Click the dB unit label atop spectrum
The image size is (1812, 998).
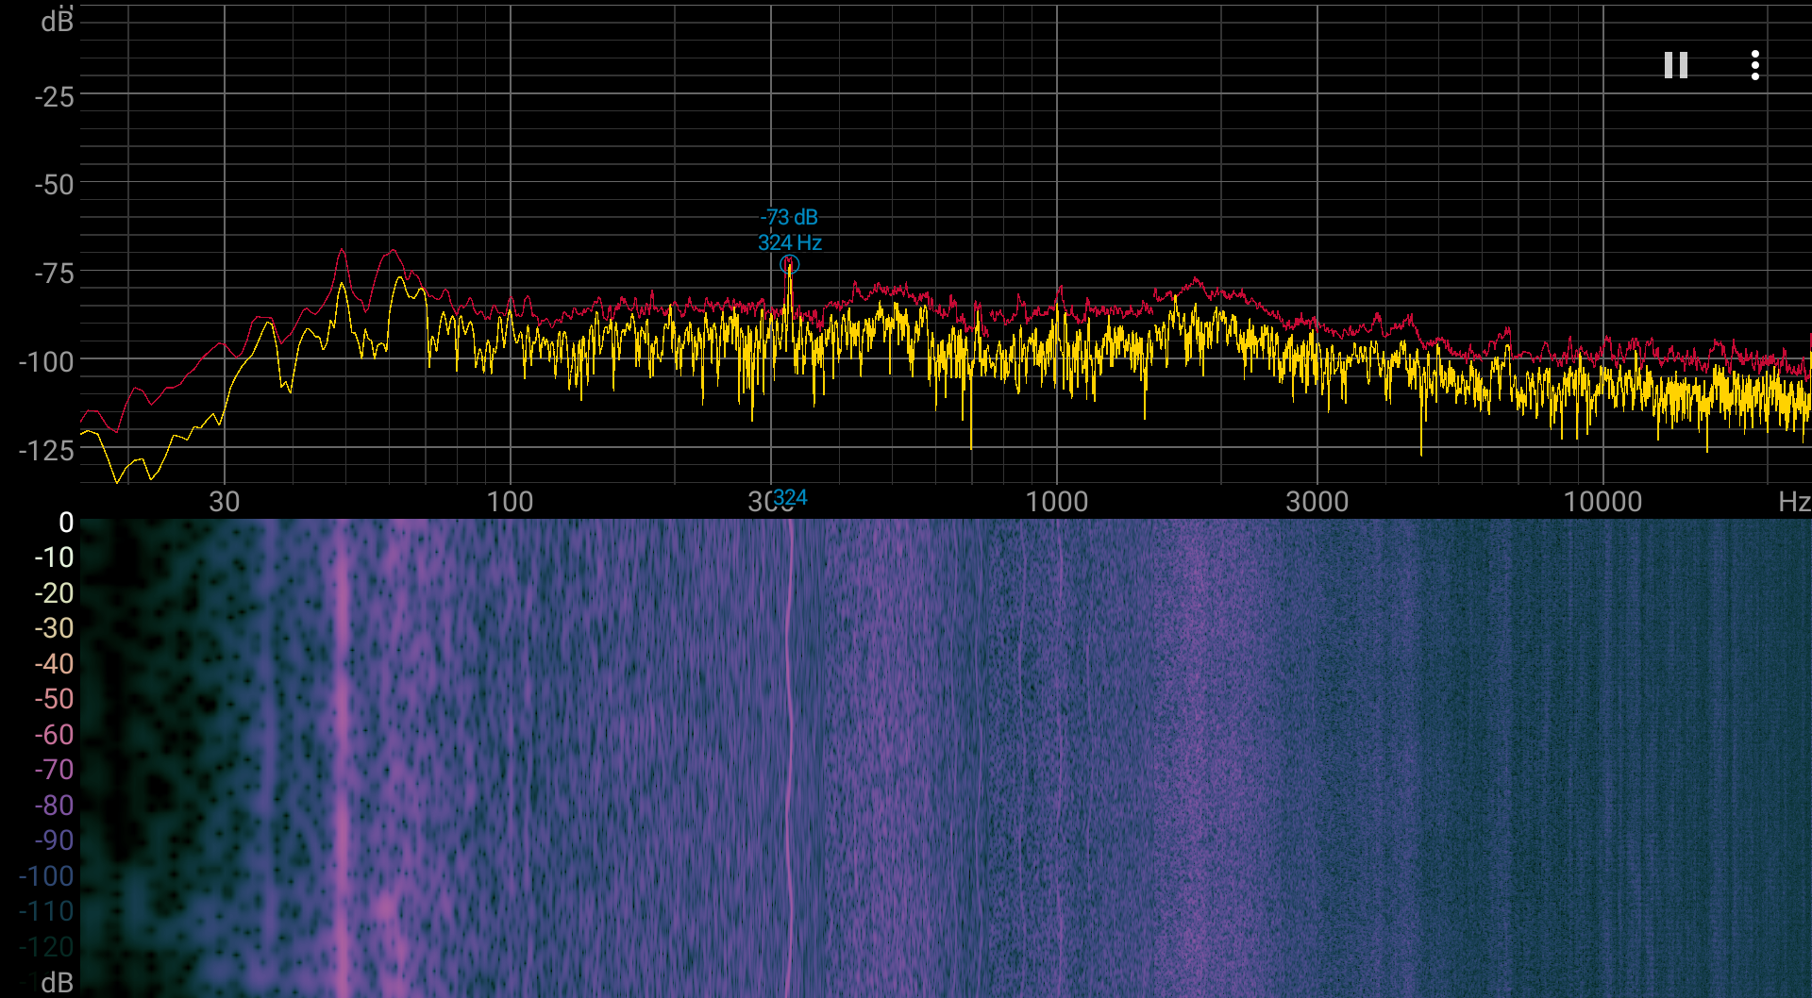57,21
